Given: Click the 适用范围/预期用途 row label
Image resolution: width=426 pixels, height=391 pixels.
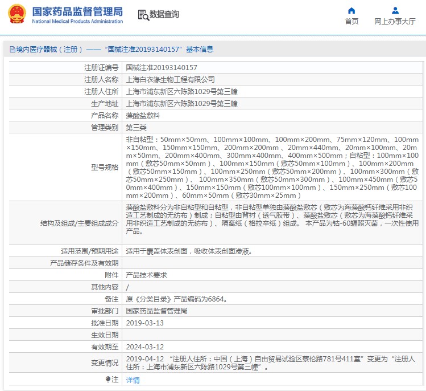Looking at the screenshot, I should coord(89,251).
